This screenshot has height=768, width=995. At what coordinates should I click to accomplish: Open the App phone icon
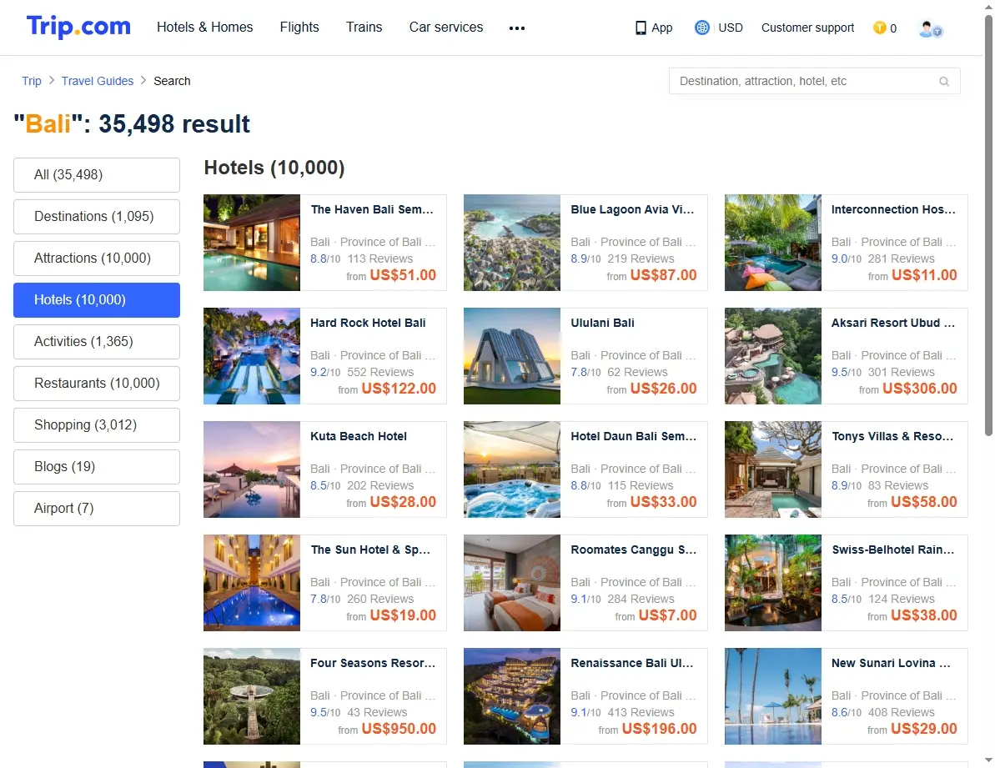click(641, 28)
